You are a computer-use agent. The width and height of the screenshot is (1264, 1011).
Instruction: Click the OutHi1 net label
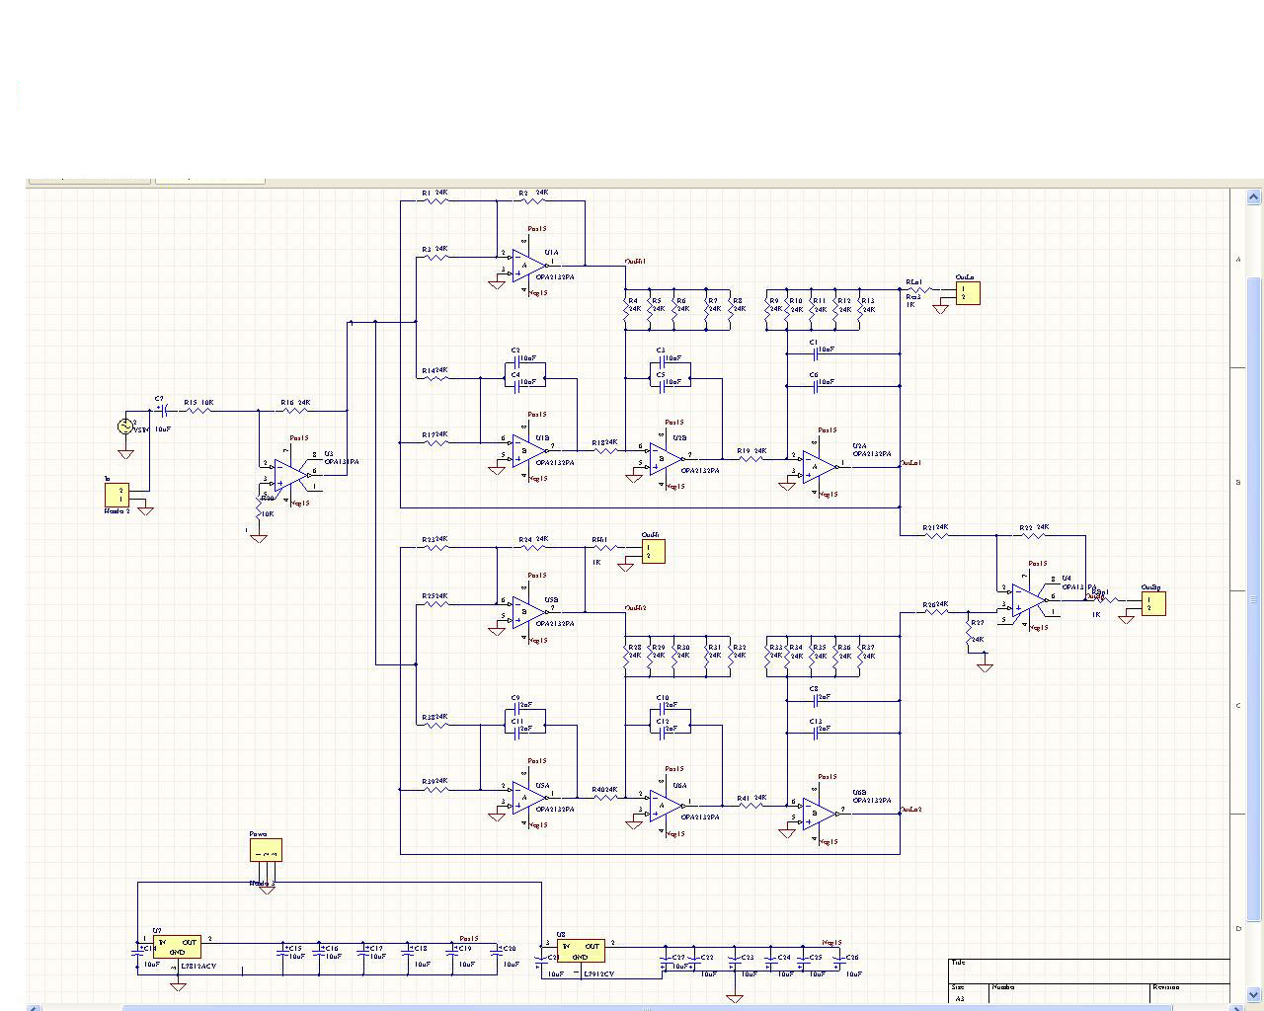tap(635, 262)
